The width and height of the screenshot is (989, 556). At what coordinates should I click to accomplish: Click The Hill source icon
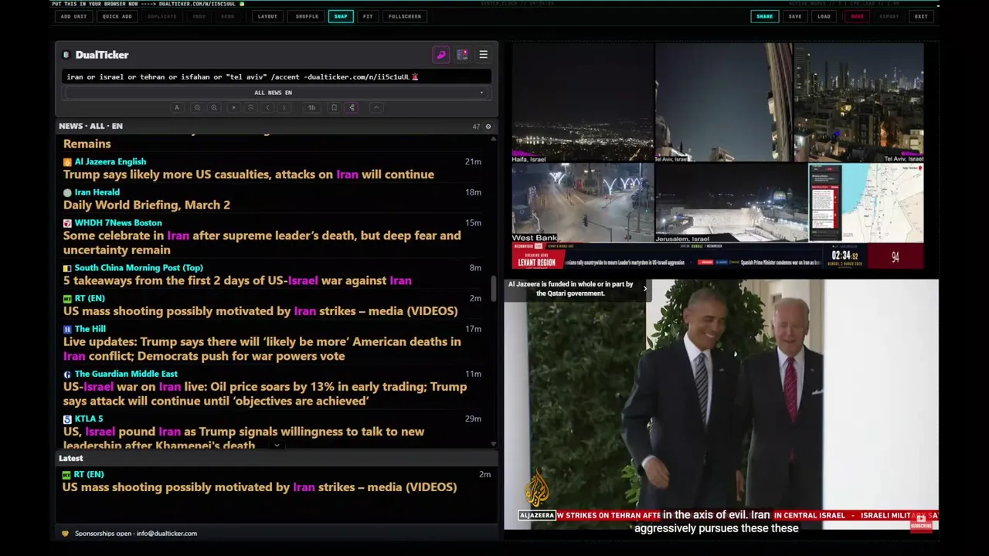(67, 329)
